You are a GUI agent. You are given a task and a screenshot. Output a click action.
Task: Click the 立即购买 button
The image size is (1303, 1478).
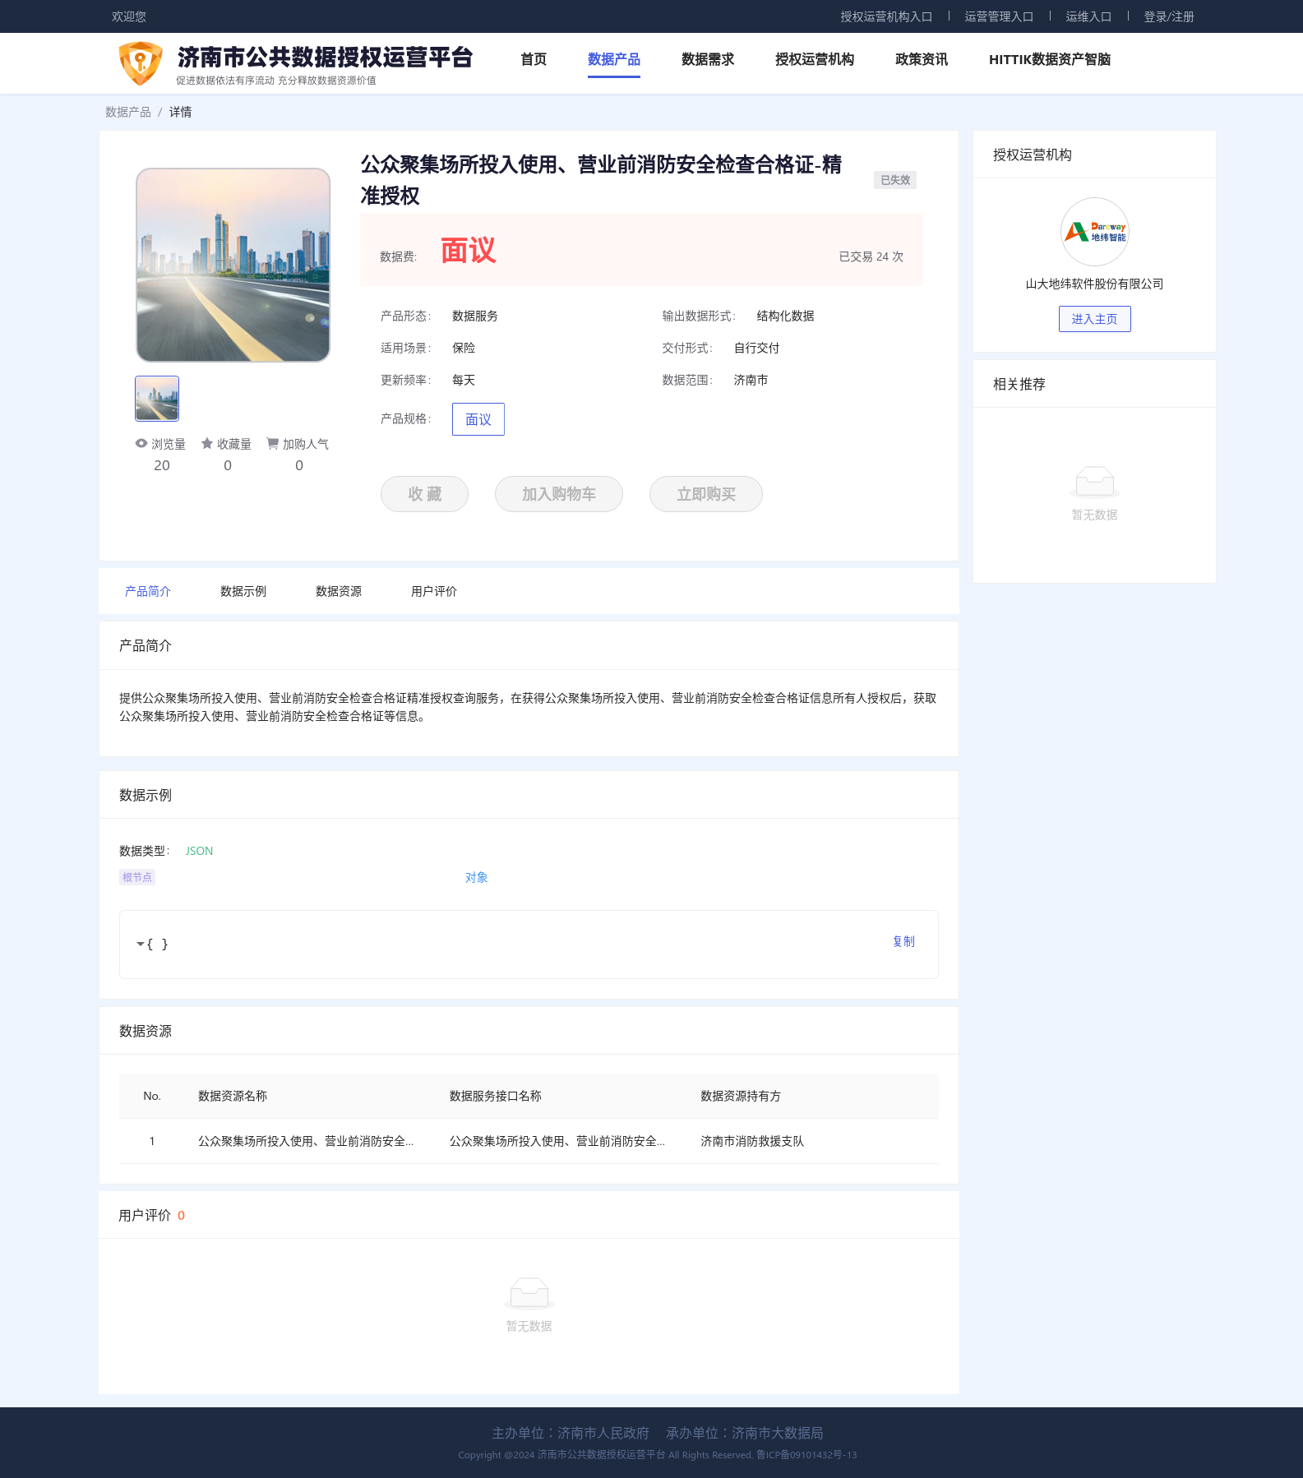[706, 494]
